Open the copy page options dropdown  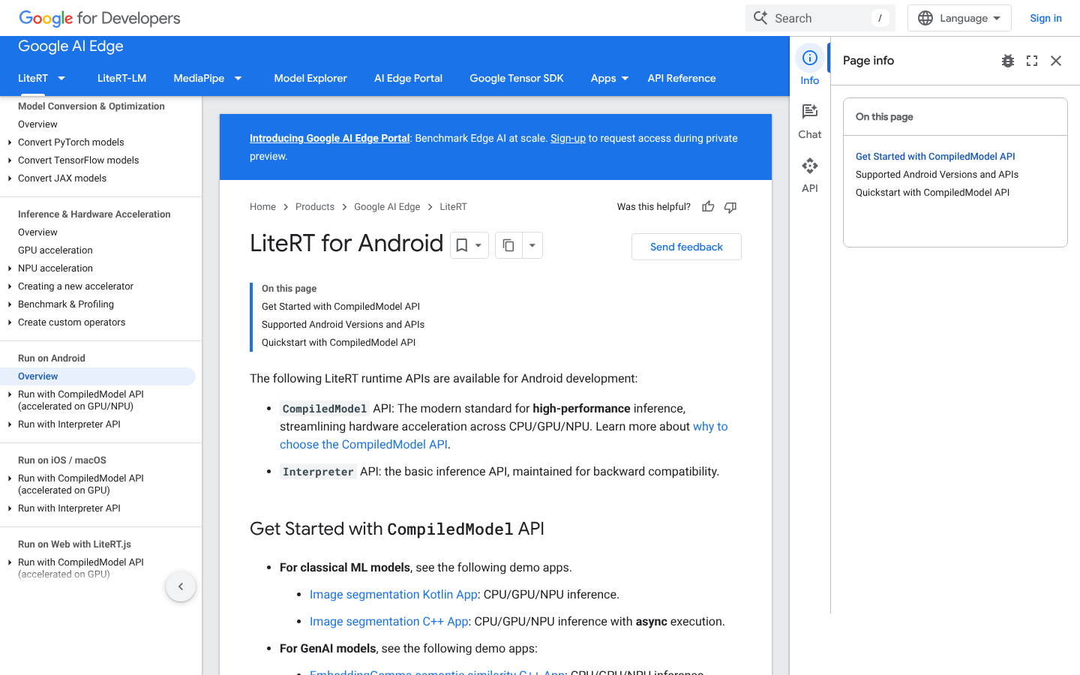pyautogui.click(x=532, y=245)
